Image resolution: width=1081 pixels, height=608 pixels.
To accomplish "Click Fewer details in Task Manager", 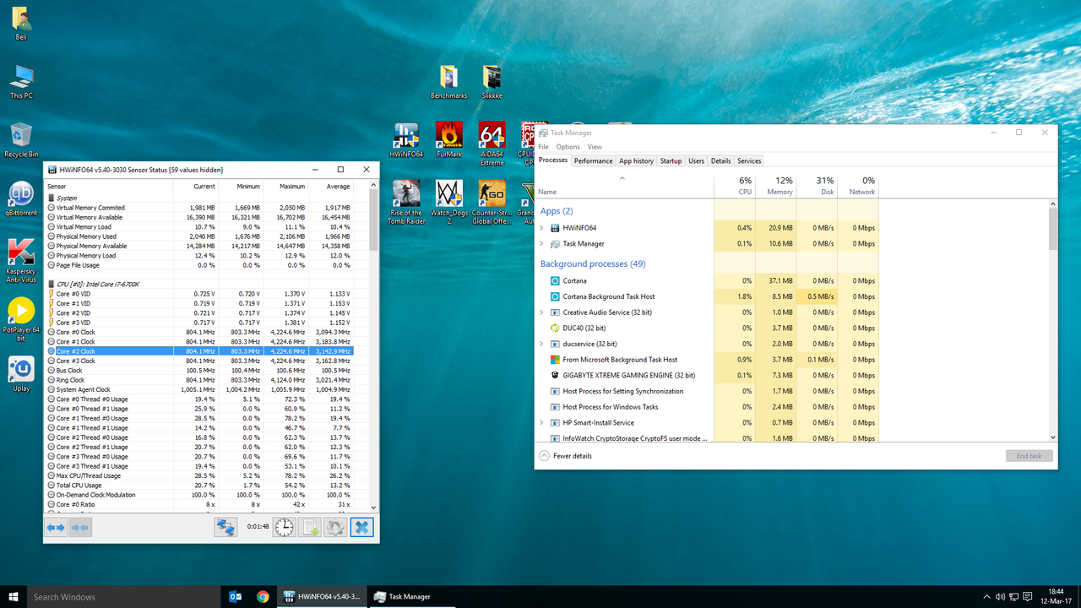I will coord(569,455).
